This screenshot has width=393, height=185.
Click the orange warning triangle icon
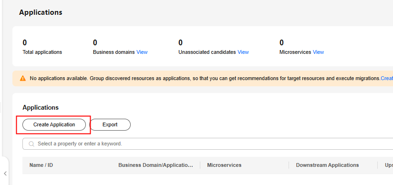coord(23,79)
